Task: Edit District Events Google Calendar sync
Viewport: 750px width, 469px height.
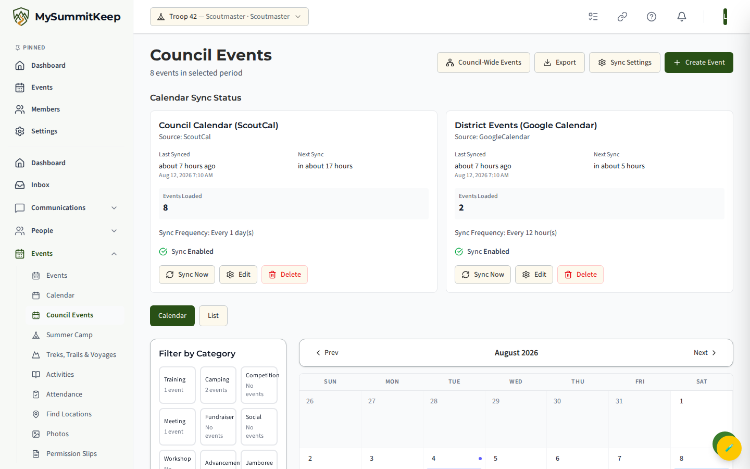Action: click(534, 275)
